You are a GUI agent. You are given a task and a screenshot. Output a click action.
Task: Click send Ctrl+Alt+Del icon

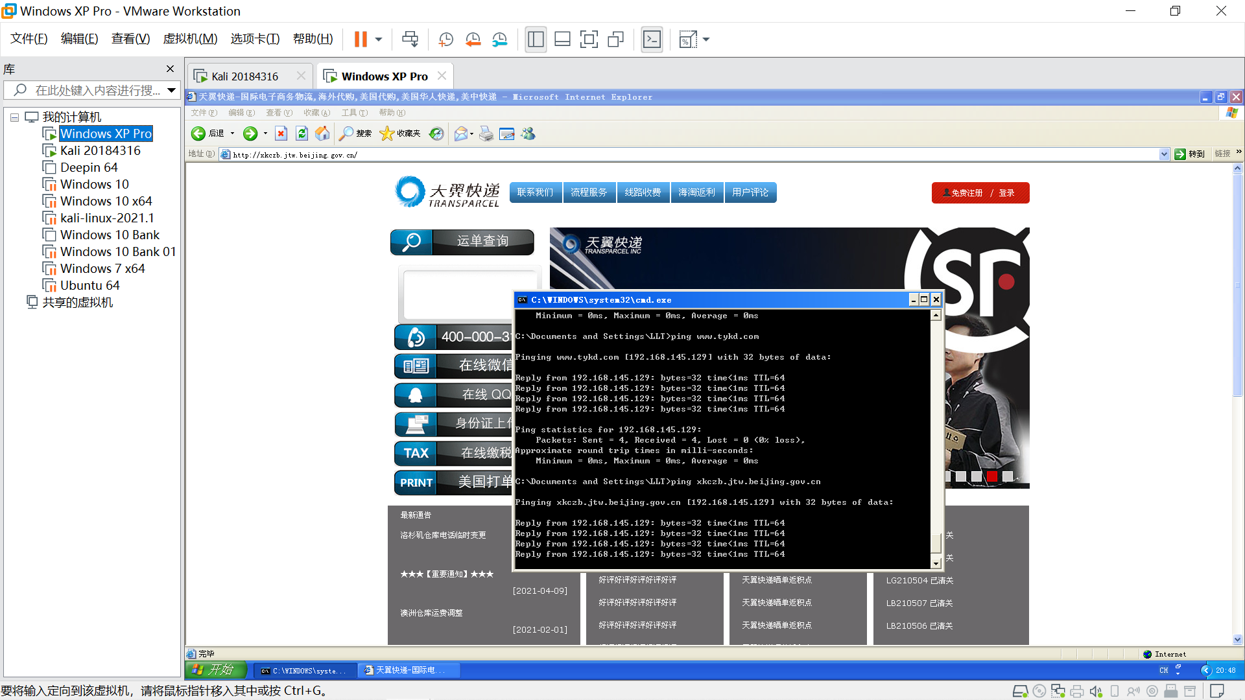[410, 40]
